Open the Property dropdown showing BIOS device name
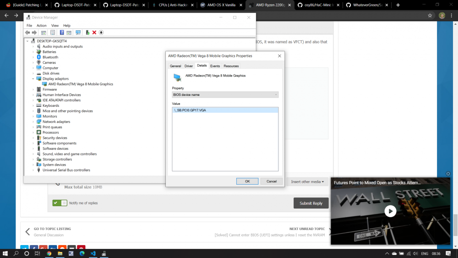The width and height of the screenshot is (458, 258). [x=225, y=95]
